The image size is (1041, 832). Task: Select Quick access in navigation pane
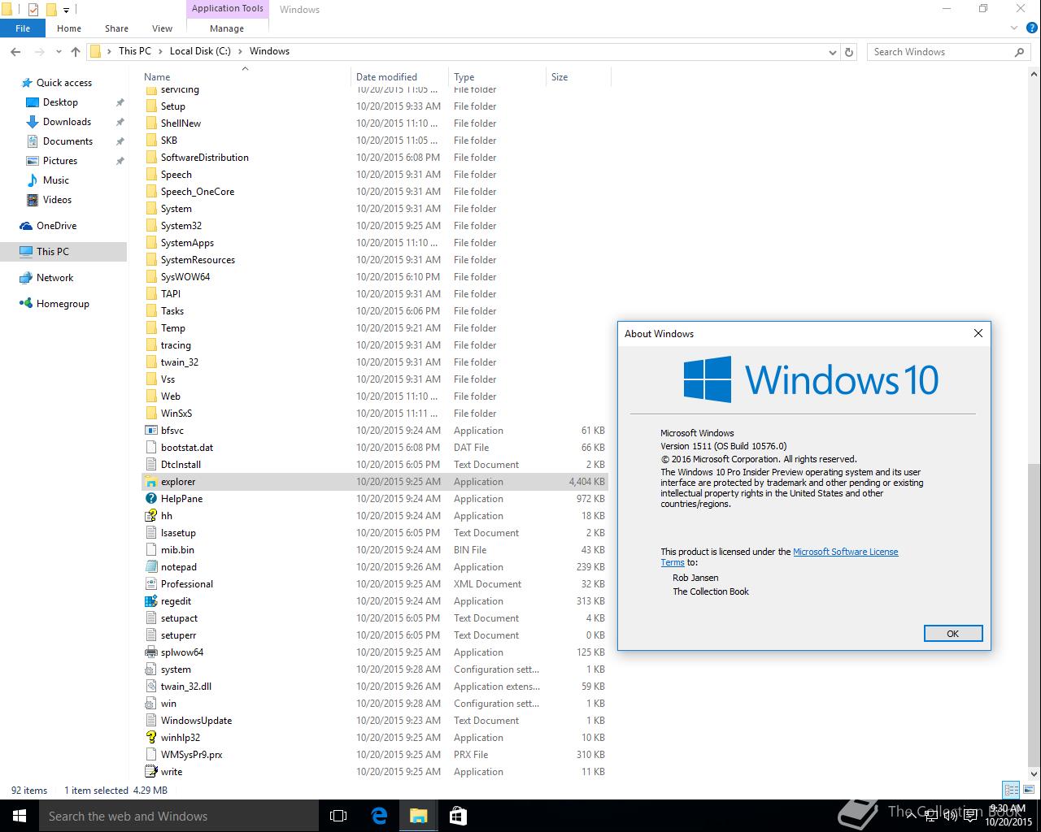pyautogui.click(x=63, y=83)
